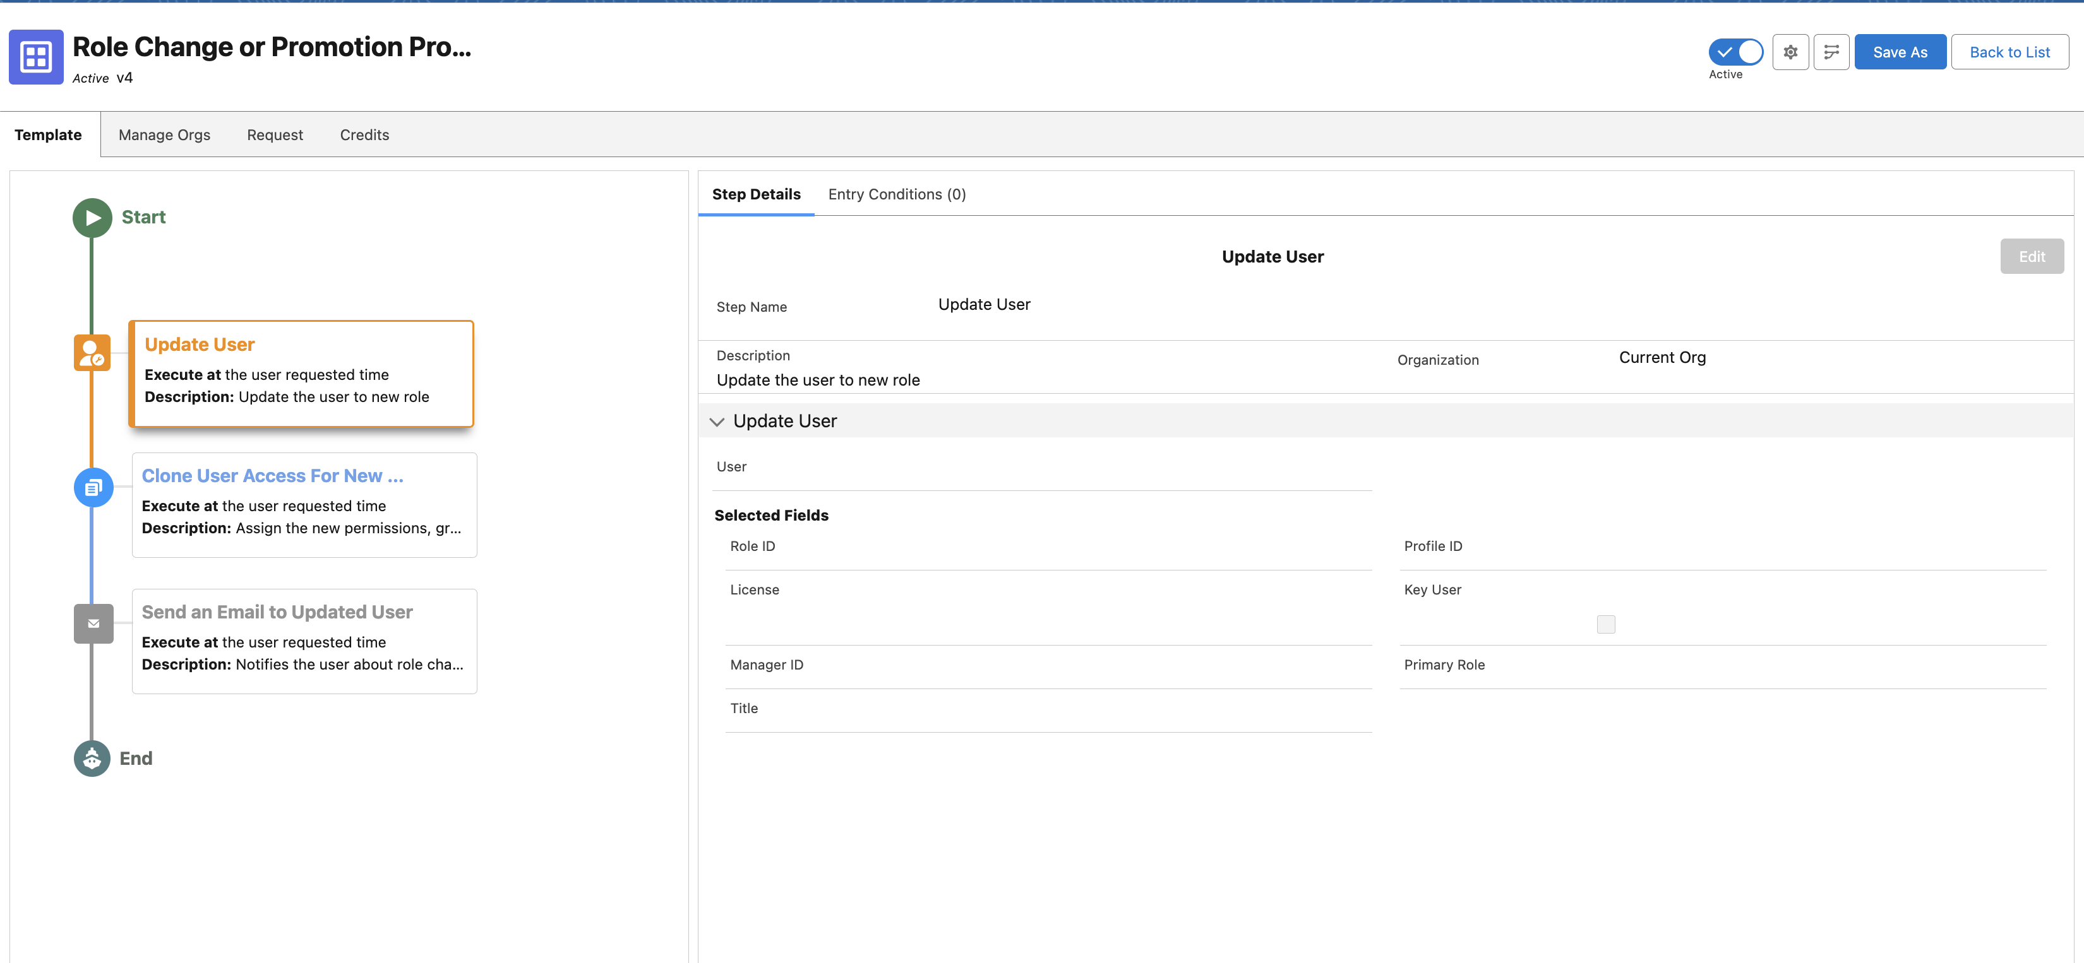The width and height of the screenshot is (2084, 963).
Task: Open the Request tab
Action: [x=274, y=135]
